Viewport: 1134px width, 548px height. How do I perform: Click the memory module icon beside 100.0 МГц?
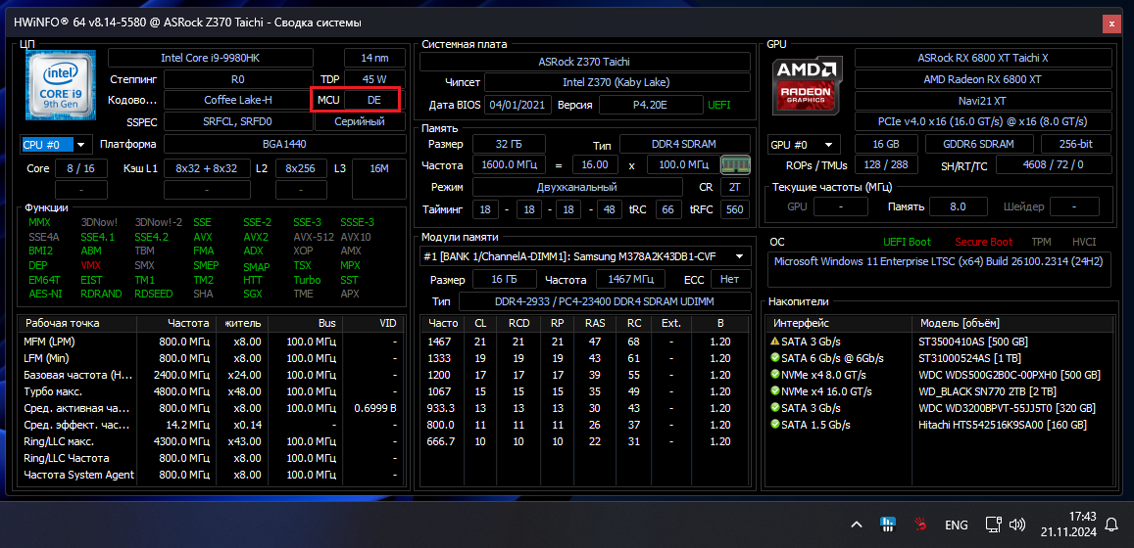pos(735,164)
